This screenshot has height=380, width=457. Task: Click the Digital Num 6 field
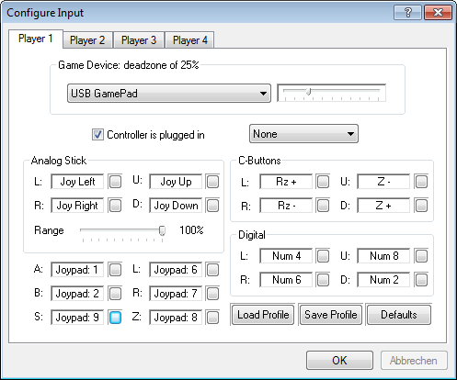point(286,280)
